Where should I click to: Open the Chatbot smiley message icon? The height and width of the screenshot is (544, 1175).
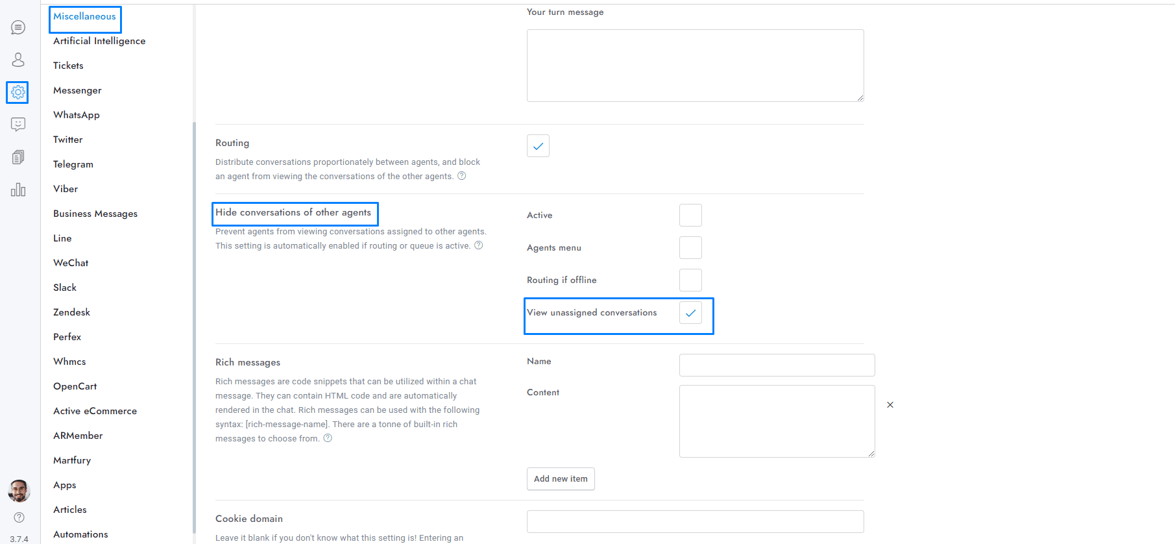click(18, 124)
